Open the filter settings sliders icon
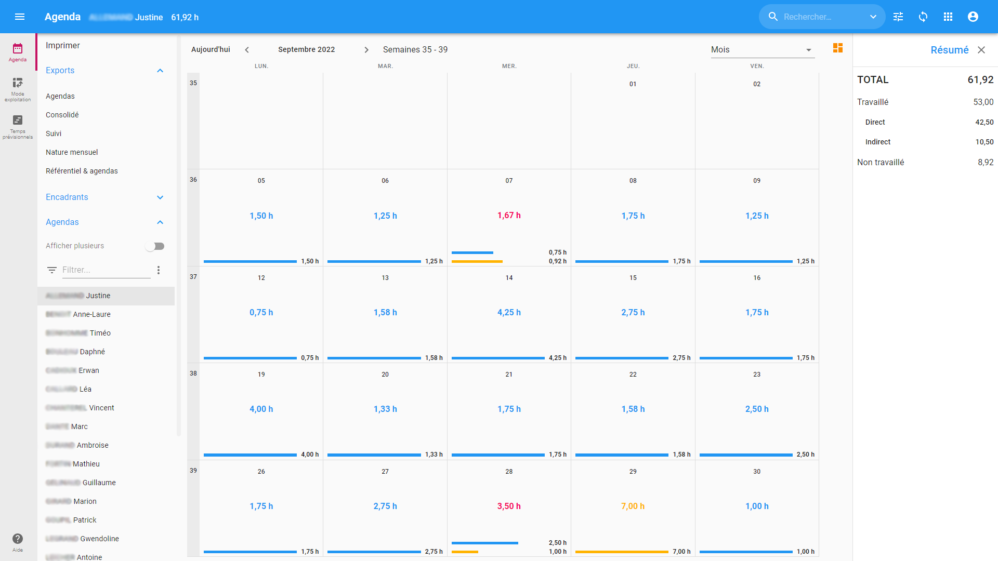 tap(898, 17)
